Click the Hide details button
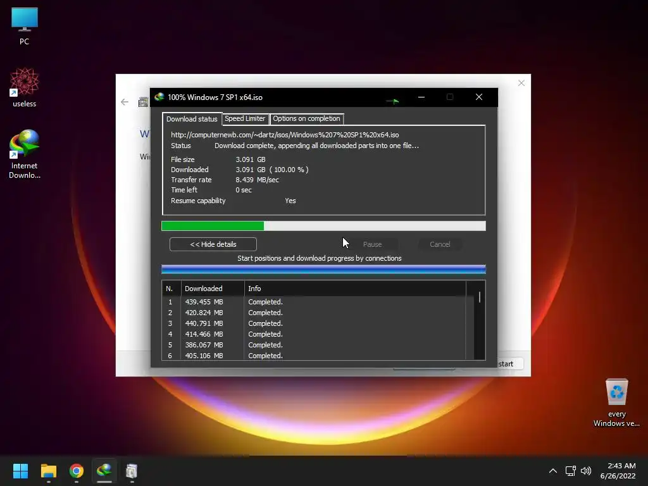 [x=213, y=244]
